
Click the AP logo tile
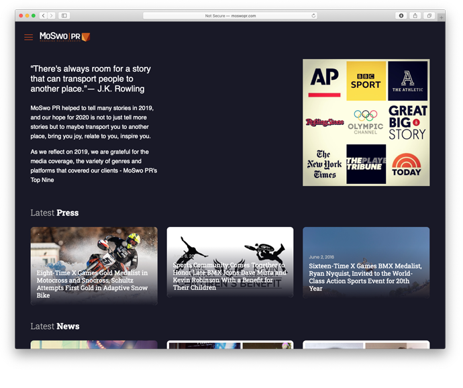click(x=325, y=81)
